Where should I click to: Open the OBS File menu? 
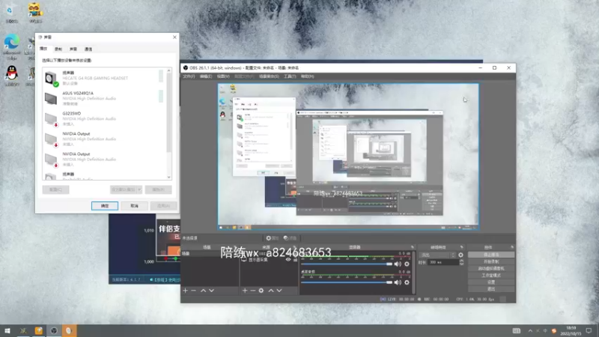(189, 76)
